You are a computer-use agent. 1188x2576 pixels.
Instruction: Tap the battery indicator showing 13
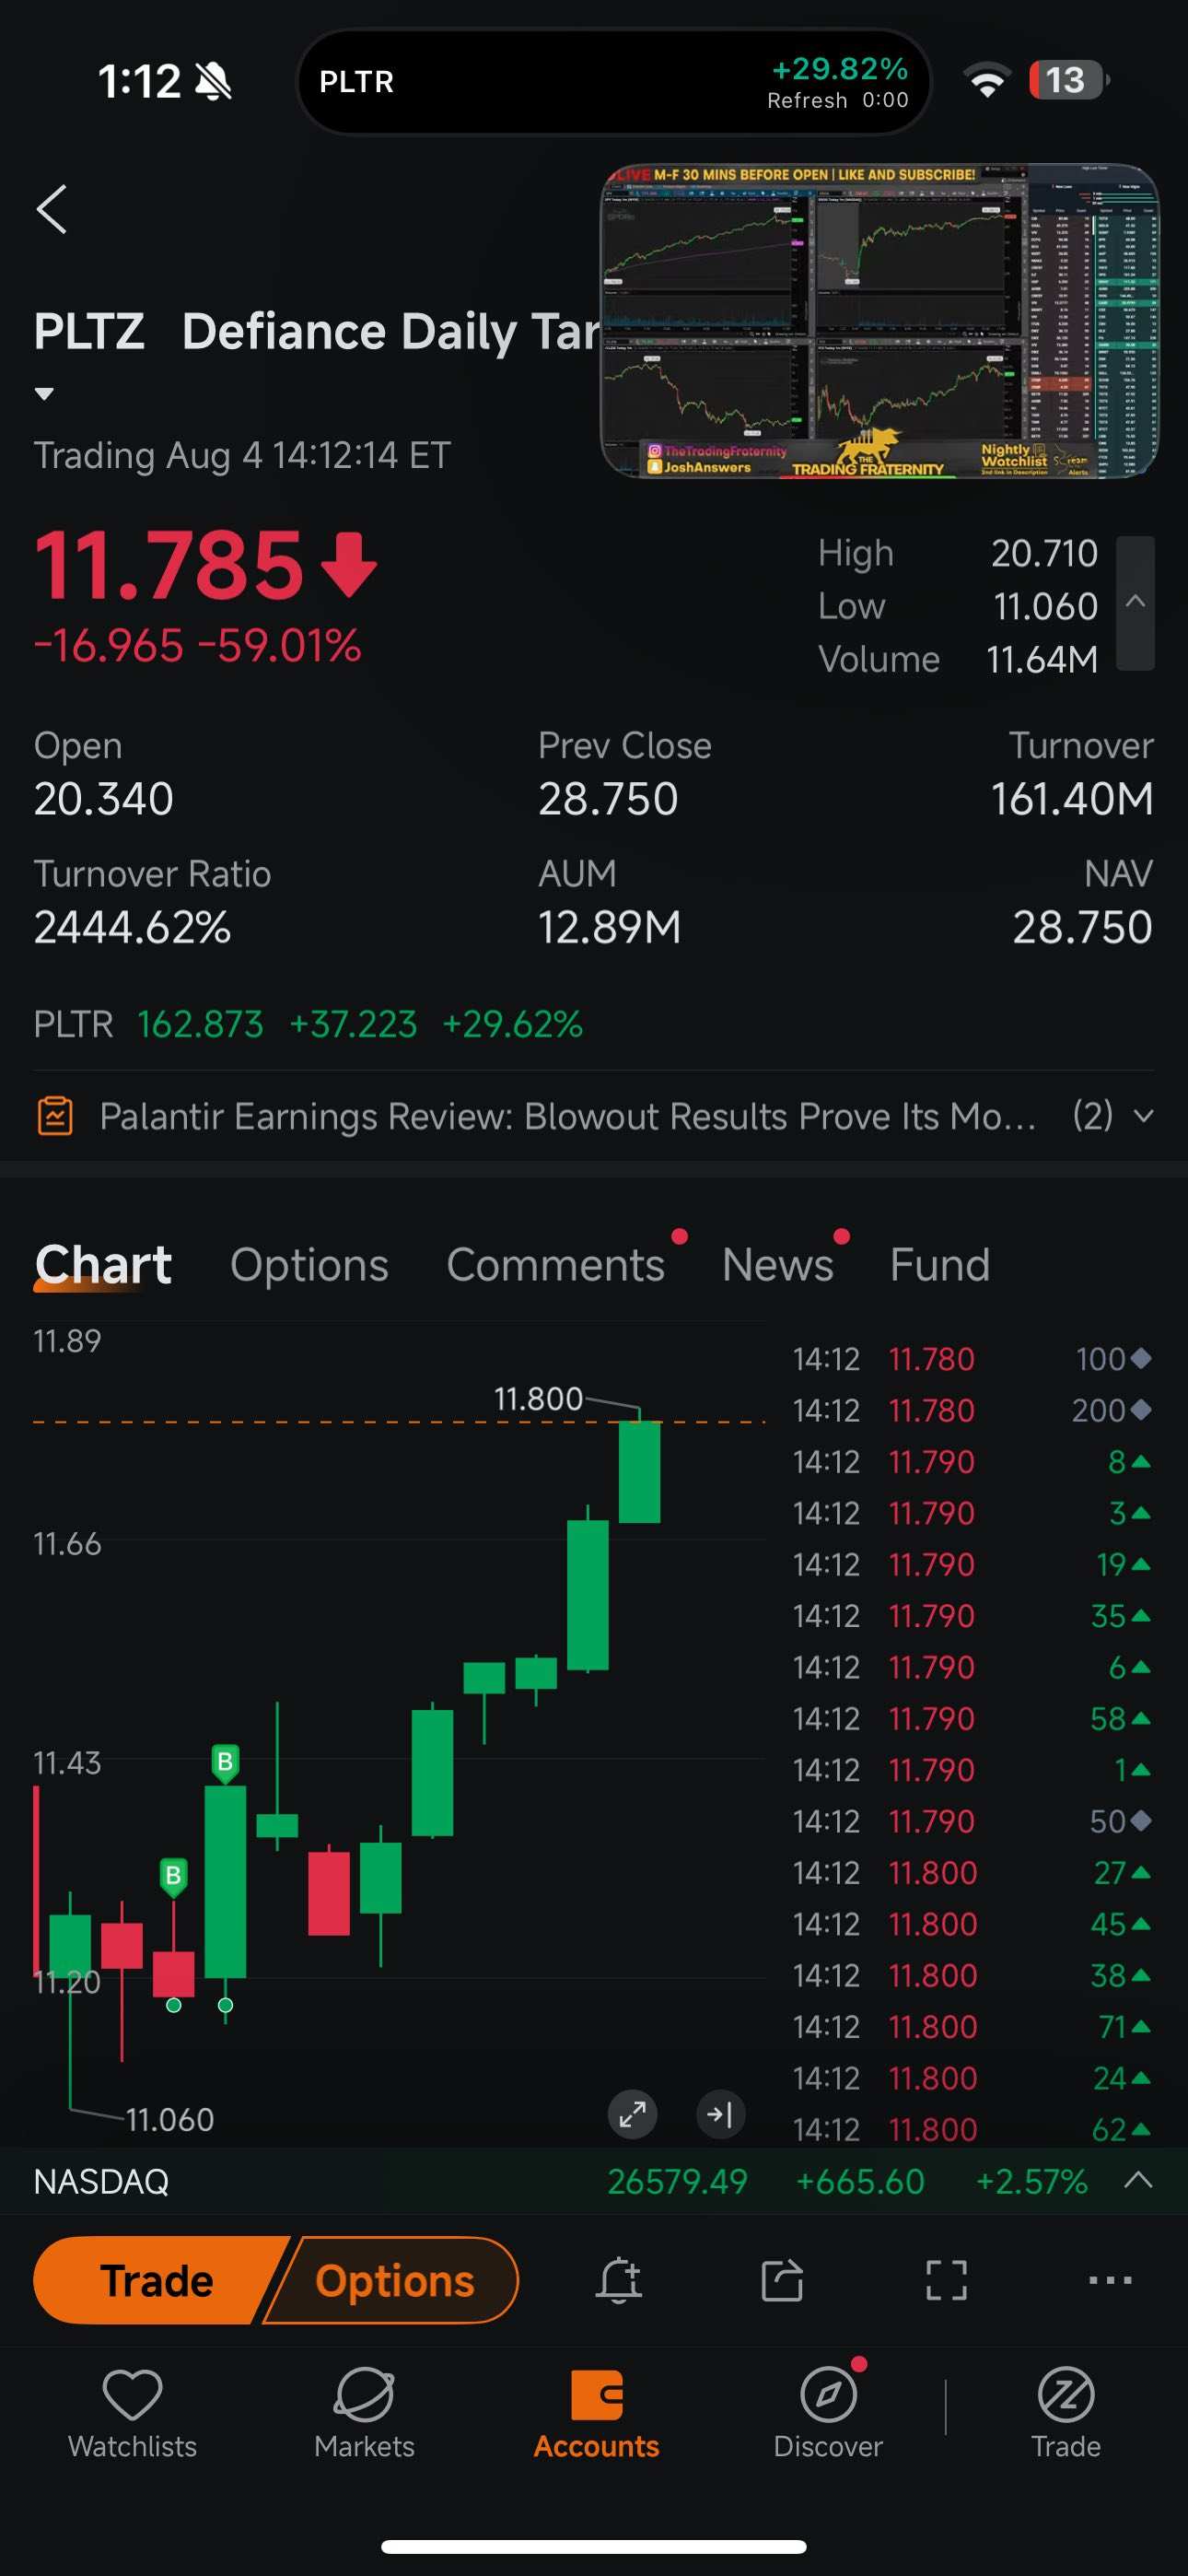pyautogui.click(x=1069, y=80)
